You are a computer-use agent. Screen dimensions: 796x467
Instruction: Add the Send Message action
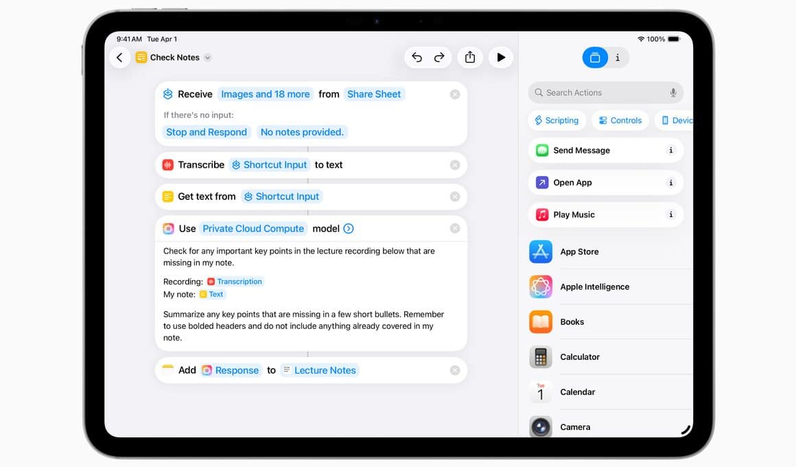[x=606, y=150]
